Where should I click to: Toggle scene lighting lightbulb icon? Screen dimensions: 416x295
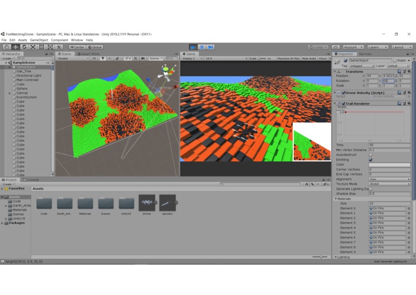tap(103, 58)
